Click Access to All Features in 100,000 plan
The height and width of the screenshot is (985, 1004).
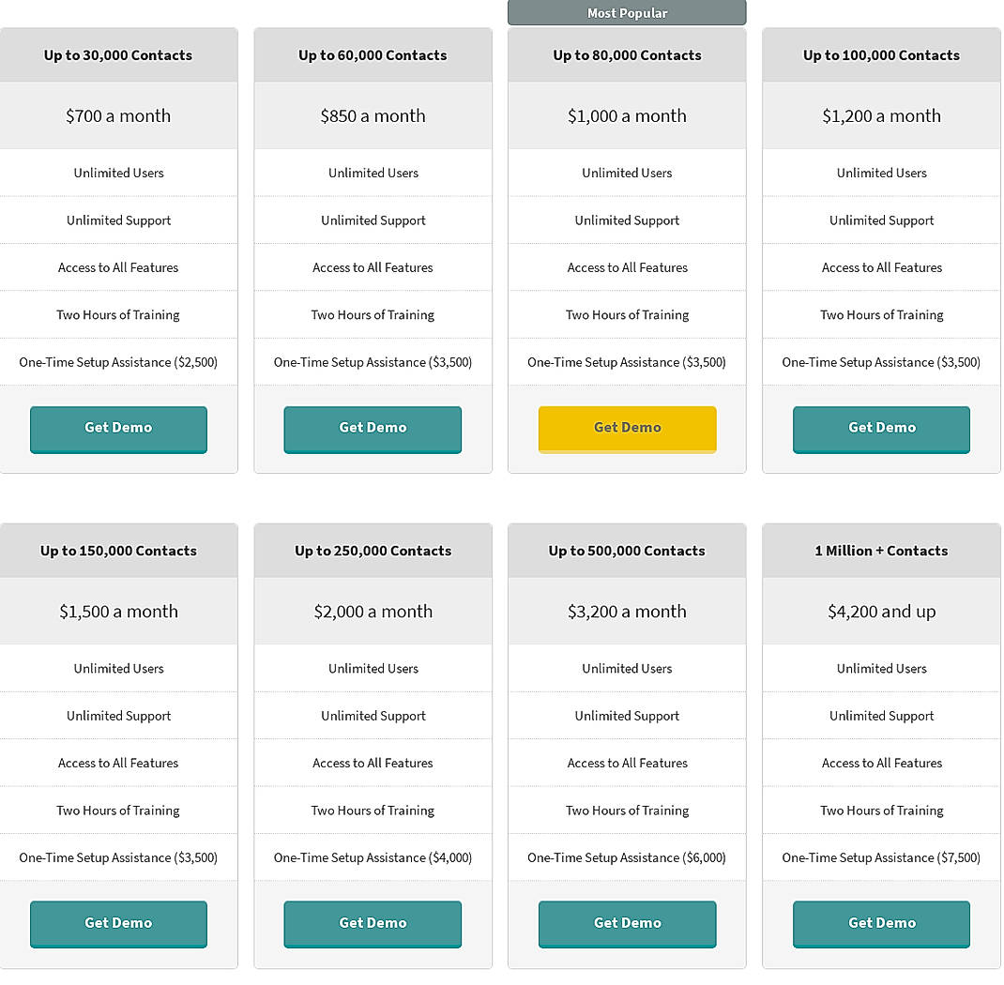point(881,267)
